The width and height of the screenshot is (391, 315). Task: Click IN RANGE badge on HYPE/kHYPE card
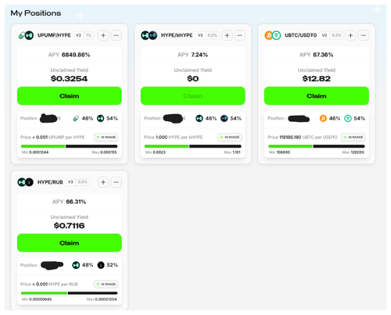tap(230, 137)
